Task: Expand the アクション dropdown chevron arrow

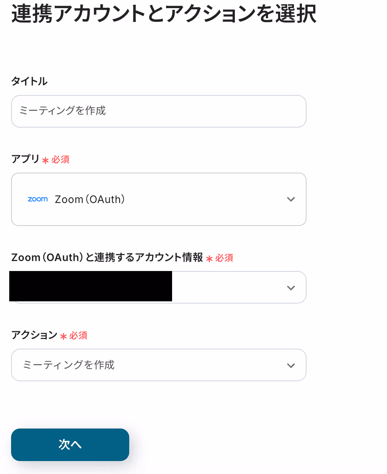Action: click(291, 365)
